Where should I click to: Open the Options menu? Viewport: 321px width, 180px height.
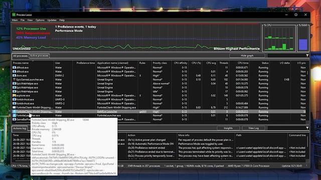point(40,20)
